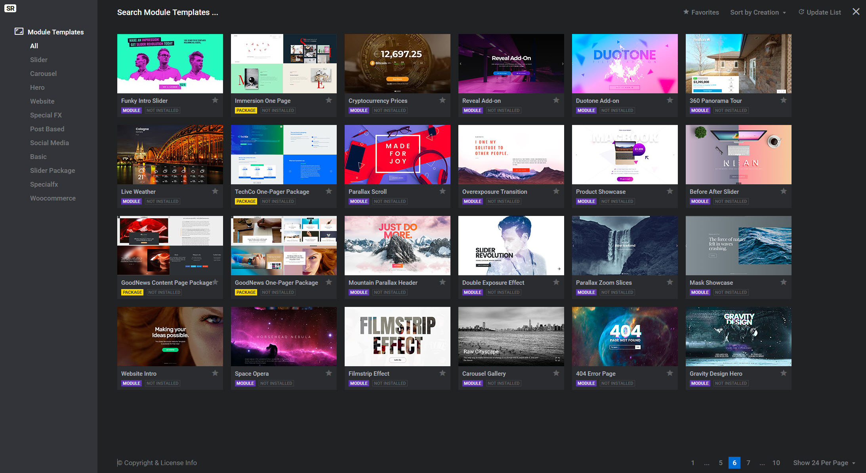Image resolution: width=866 pixels, height=473 pixels.
Task: Star the Parallax Scroll template
Action: point(443,191)
